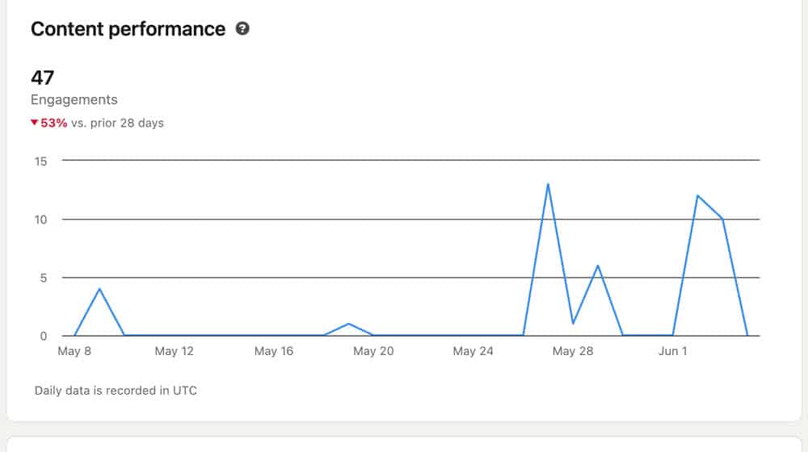Click the Engagements label under the total
The width and height of the screenshot is (808, 452).
[74, 100]
